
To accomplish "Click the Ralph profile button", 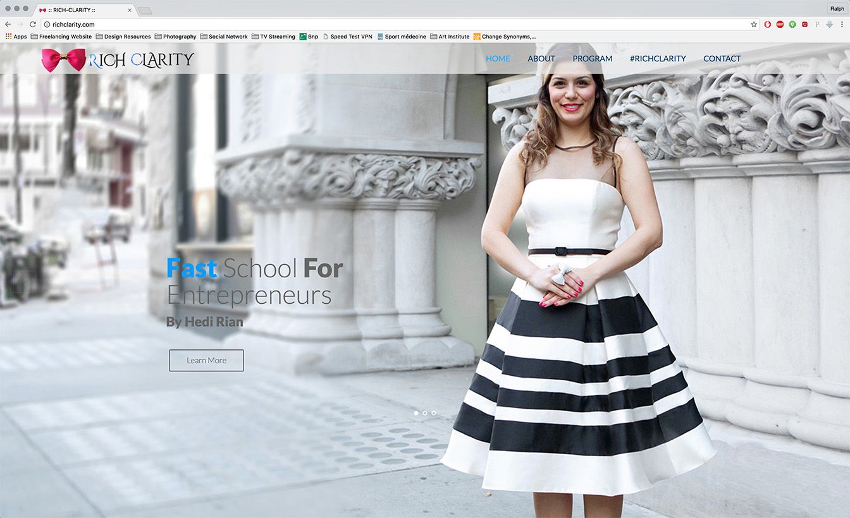I will pos(836,9).
